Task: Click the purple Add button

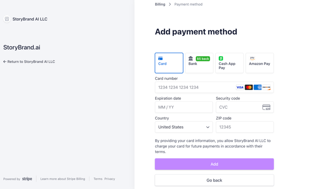Action: (214, 164)
